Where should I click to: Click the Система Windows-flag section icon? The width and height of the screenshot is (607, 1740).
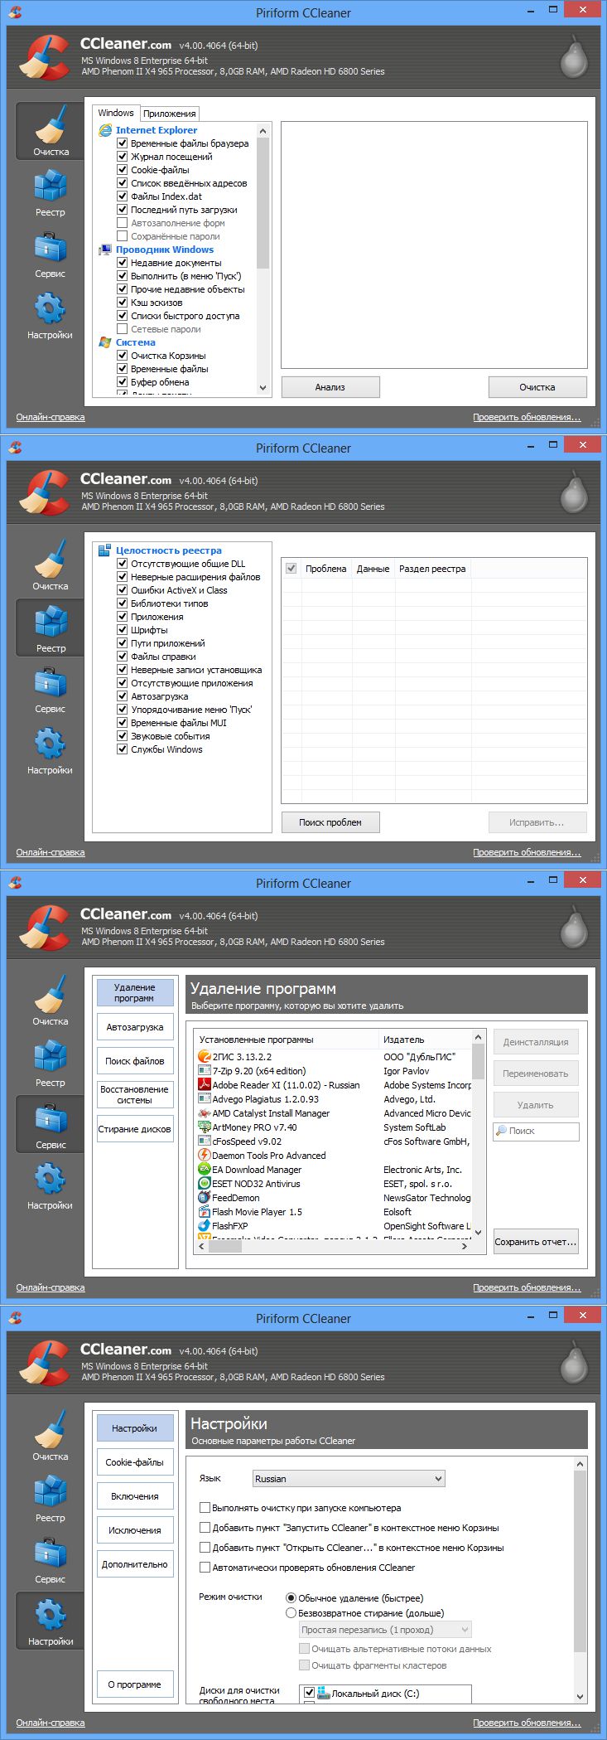click(x=105, y=342)
